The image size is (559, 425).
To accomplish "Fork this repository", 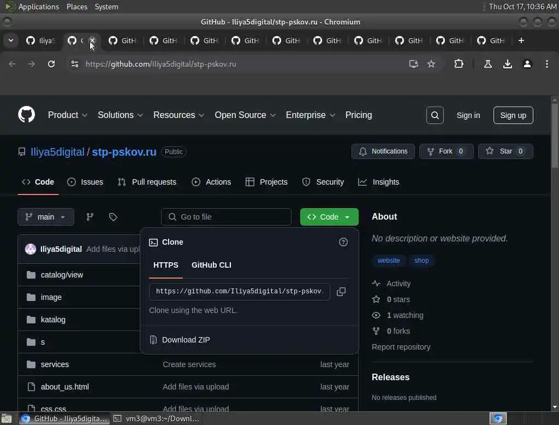I will point(446,151).
